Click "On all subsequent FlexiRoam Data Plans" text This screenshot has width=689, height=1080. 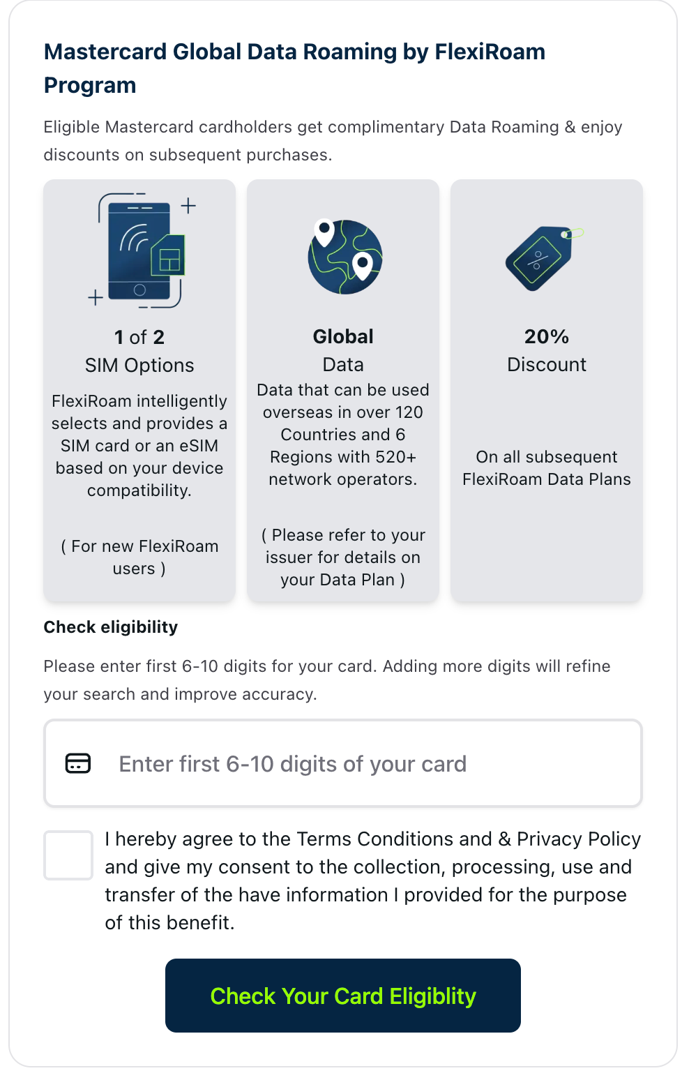tap(547, 467)
